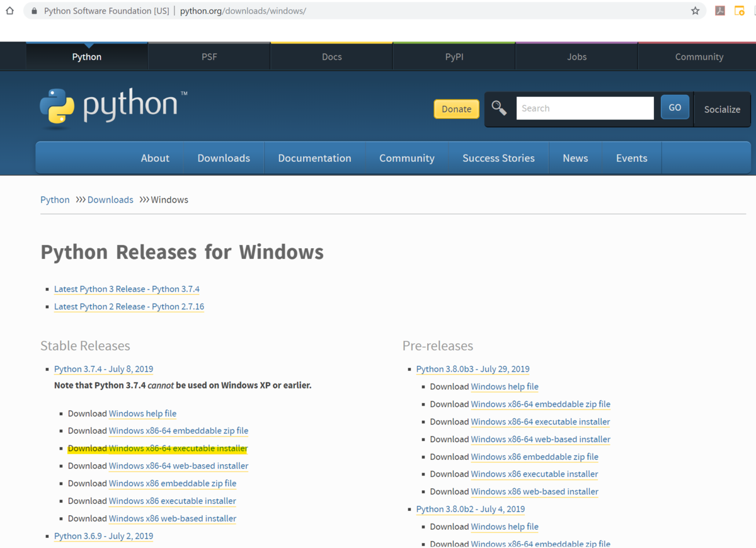Open the PSF top tab
756x548 pixels.
point(209,57)
